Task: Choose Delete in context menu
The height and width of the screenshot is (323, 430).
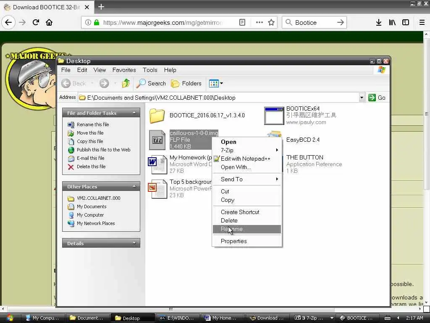Action: coord(247,220)
